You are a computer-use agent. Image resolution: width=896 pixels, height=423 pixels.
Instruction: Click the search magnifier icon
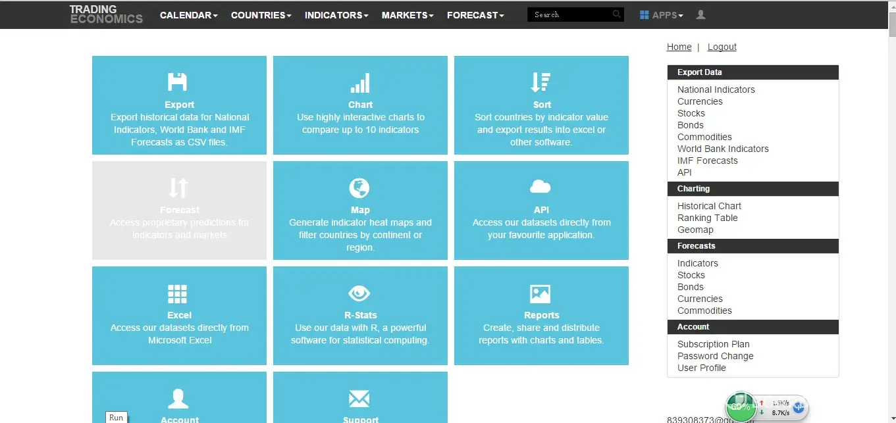click(616, 14)
